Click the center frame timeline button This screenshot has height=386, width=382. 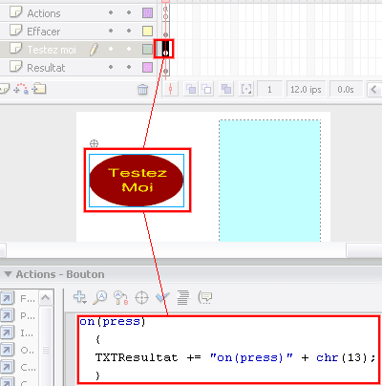[171, 90]
